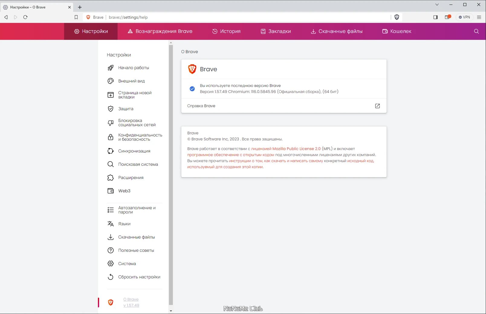
Task: Click the bookmark icon in the address bar
Action: pos(76,17)
